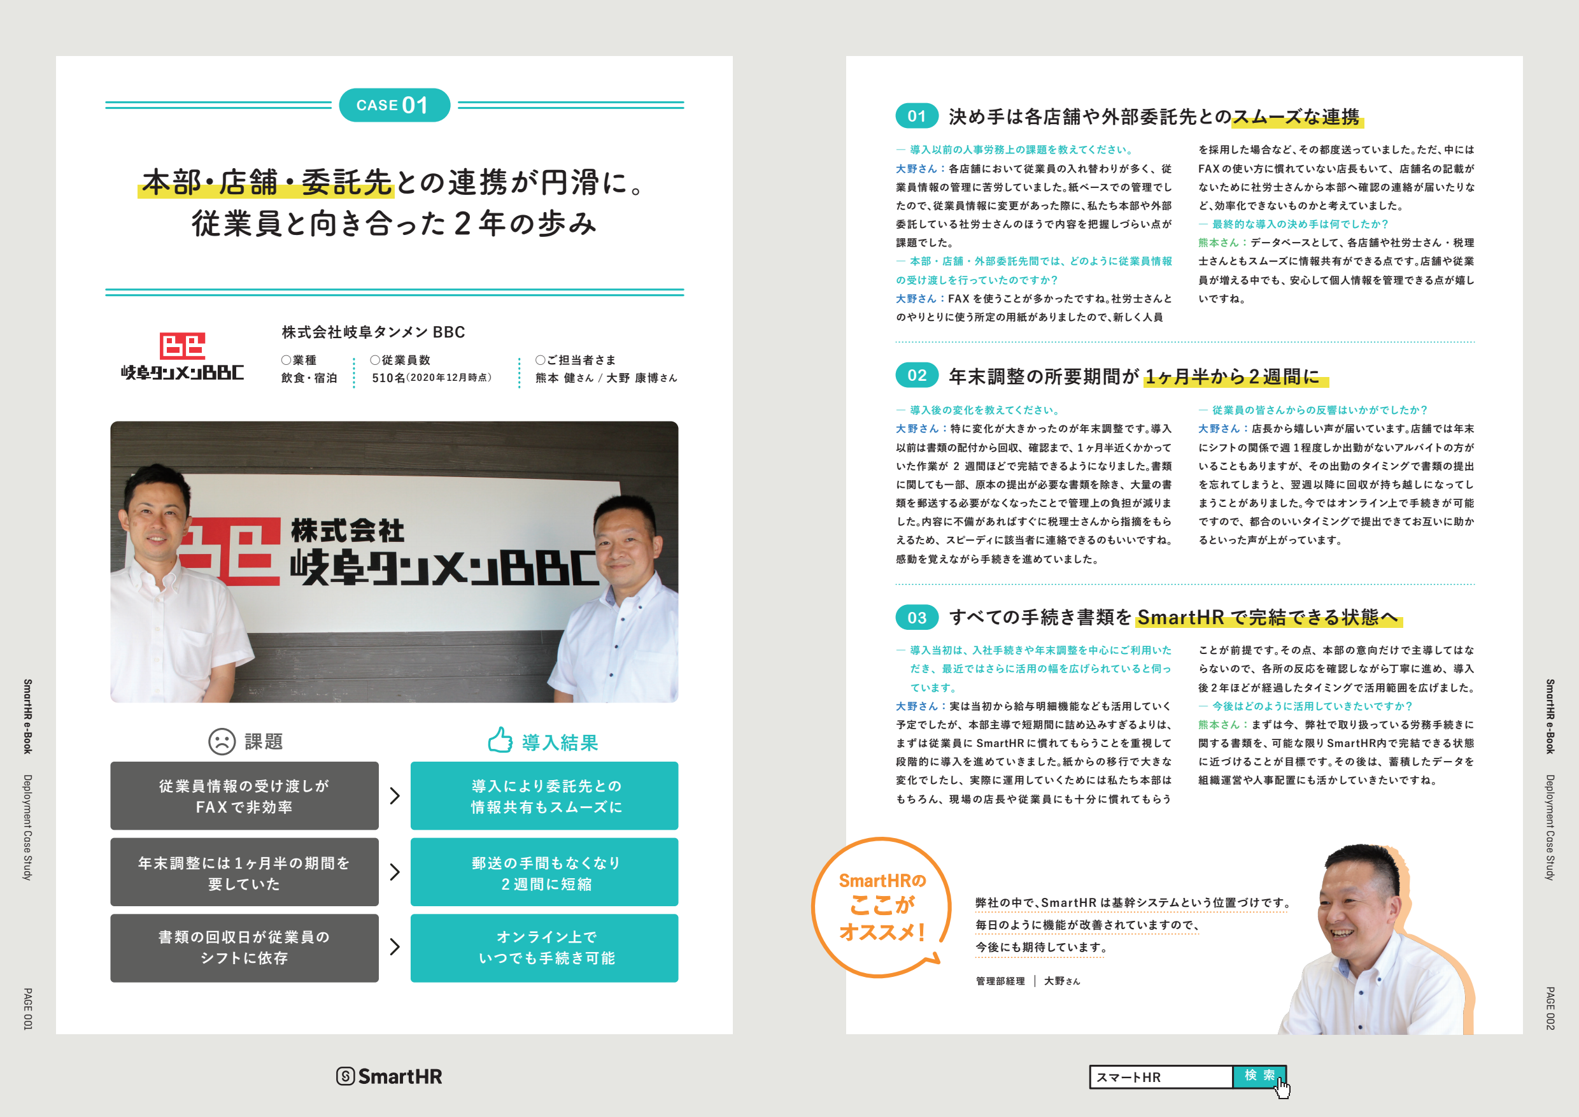Click the 検索 search button
1579x1117 pixels.
click(1259, 1076)
